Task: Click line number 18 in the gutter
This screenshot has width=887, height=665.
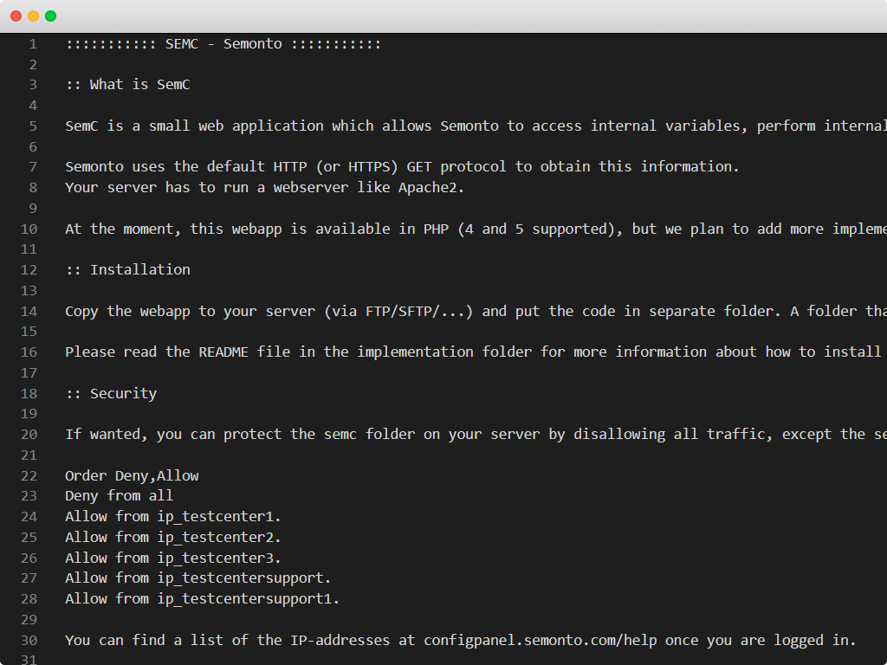Action: (x=29, y=393)
